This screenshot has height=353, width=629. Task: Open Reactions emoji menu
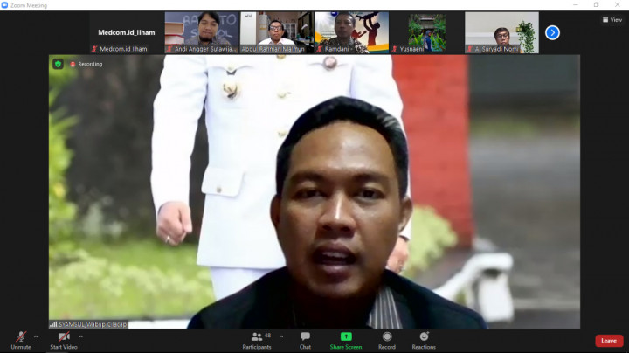click(424, 339)
